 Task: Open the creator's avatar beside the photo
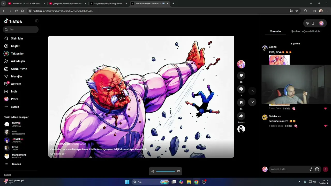click(x=241, y=64)
